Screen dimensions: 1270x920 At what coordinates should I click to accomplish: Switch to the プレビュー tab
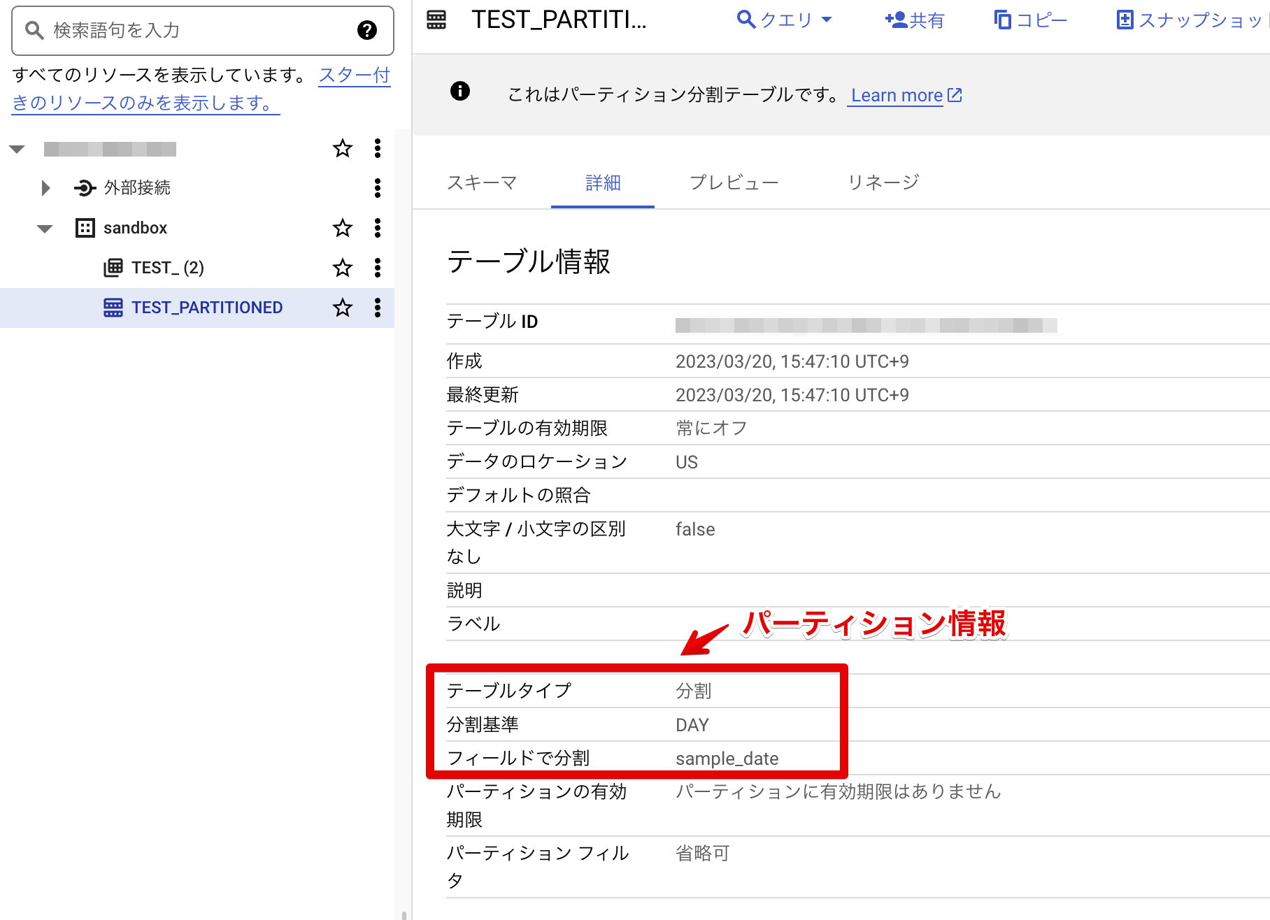click(733, 182)
